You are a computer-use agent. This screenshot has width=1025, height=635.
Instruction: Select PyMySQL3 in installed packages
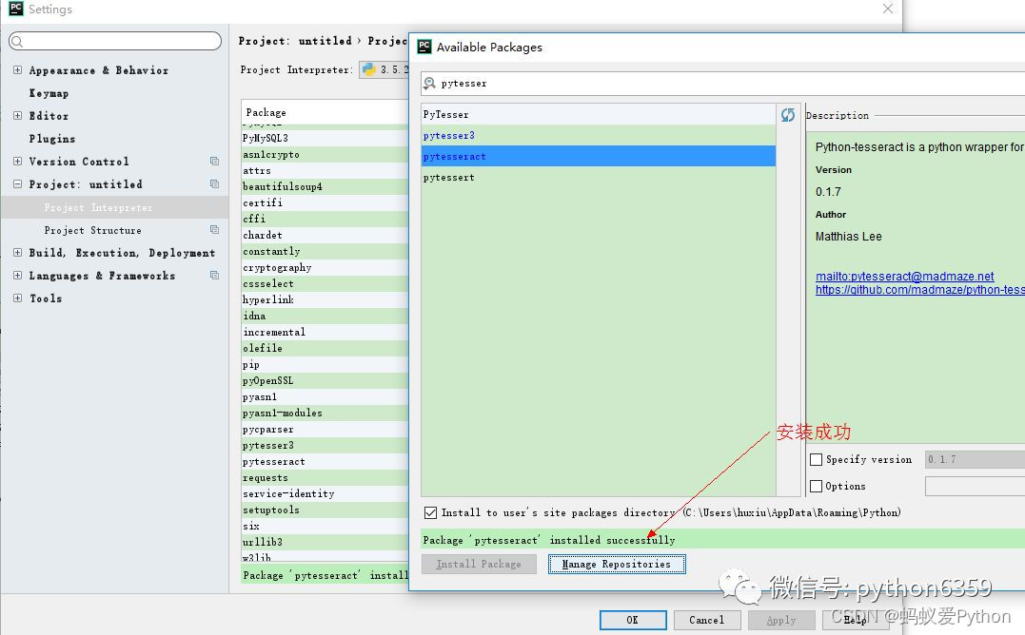325,139
